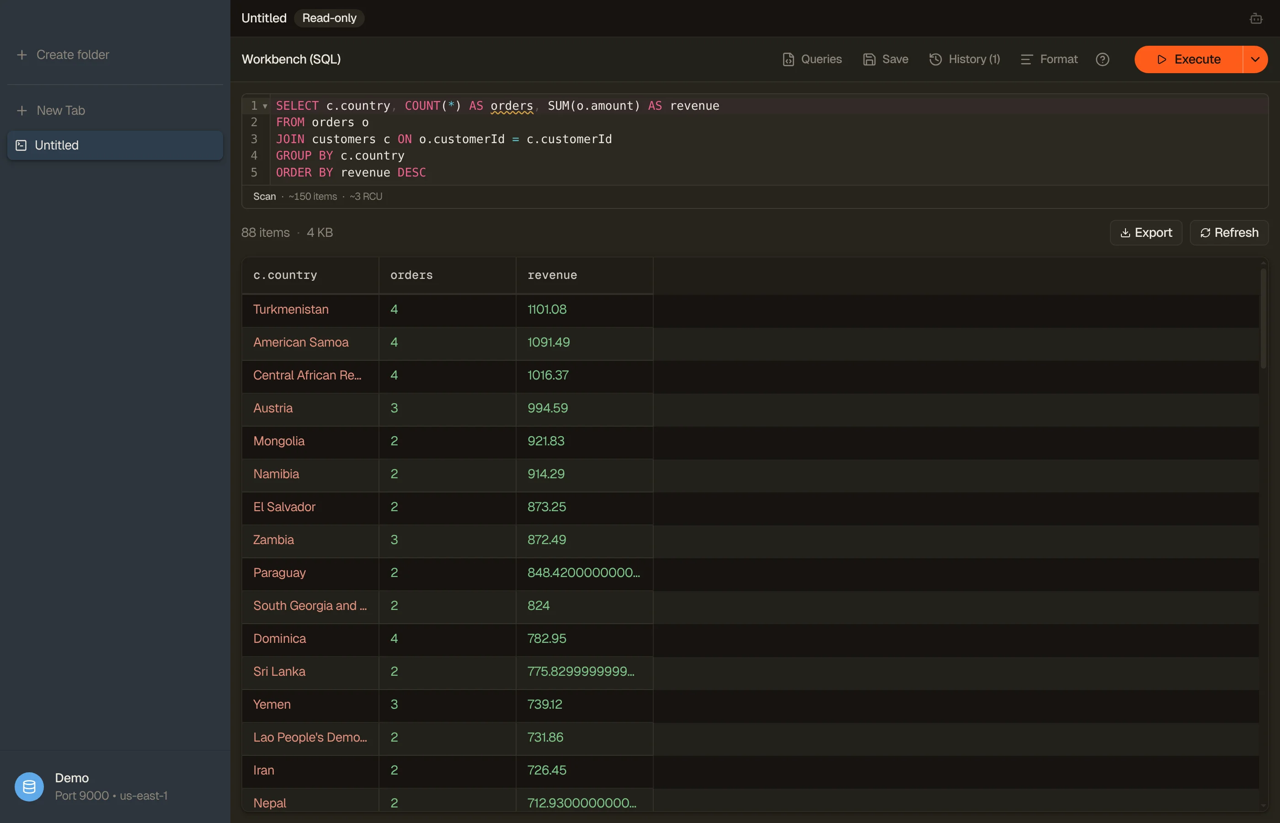Click the plus icon beside Create folder

coord(22,54)
